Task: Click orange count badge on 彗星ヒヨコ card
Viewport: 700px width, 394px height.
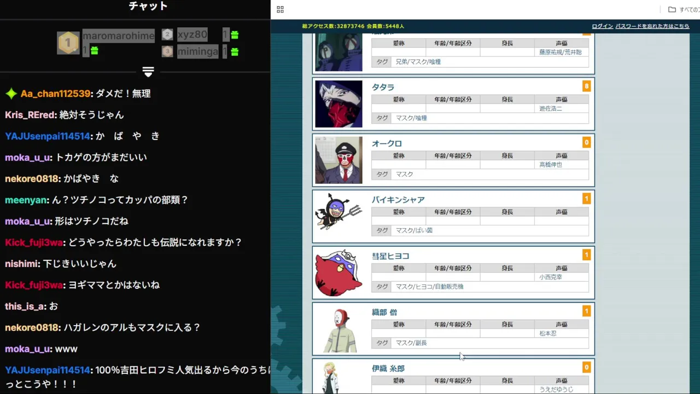Action: (586, 256)
